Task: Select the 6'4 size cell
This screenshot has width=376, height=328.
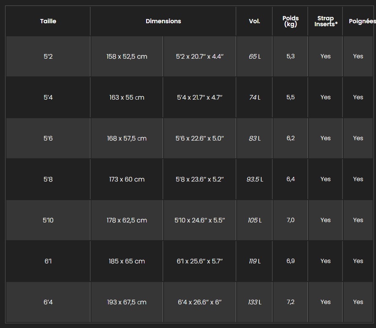Action: coord(48,302)
